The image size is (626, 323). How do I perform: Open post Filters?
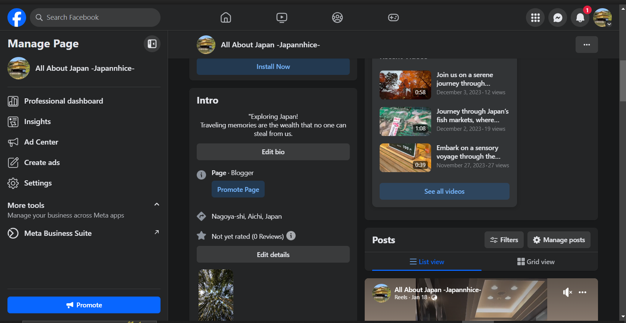click(x=504, y=240)
